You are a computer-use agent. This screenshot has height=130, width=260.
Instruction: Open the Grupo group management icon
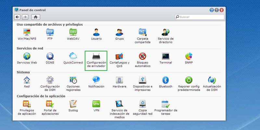(x=119, y=32)
